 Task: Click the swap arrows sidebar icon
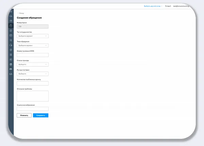pyautogui.click(x=11, y=40)
